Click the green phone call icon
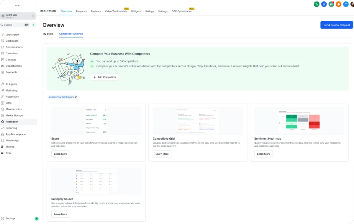The image size is (354, 224). point(317,4)
